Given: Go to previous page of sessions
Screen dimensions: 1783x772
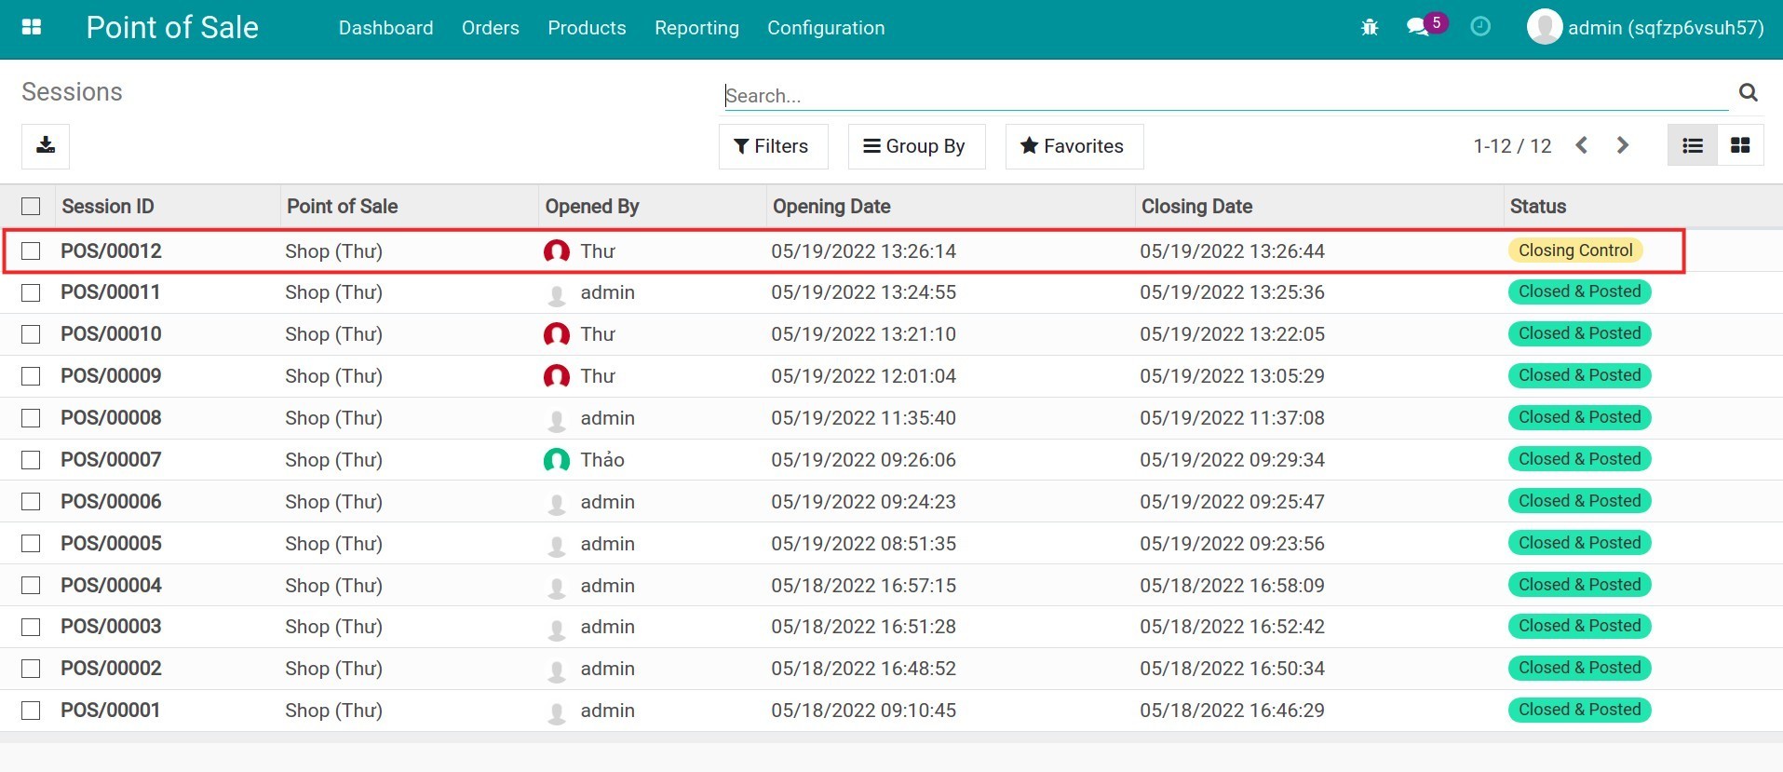Looking at the screenshot, I should coord(1581,146).
